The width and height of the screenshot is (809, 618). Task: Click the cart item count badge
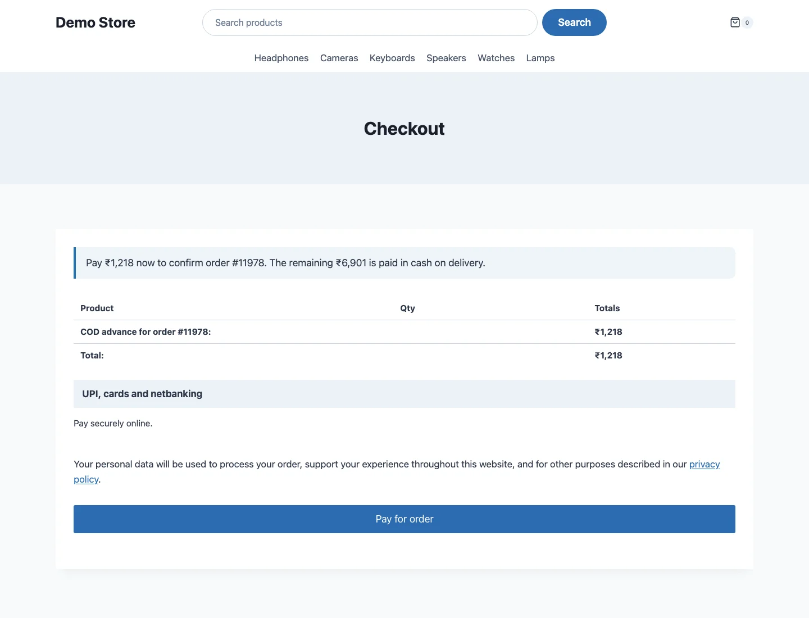747,22
